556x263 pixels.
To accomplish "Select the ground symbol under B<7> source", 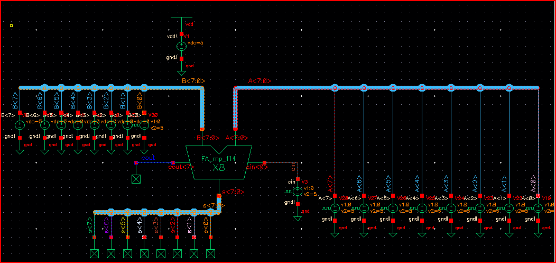I will (x=20, y=152).
